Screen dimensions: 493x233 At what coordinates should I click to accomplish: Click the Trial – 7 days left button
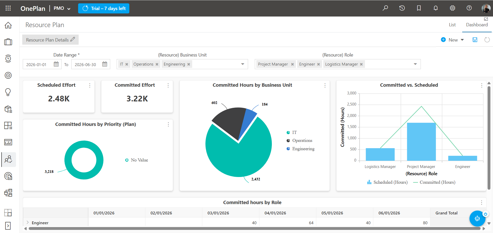point(104,8)
